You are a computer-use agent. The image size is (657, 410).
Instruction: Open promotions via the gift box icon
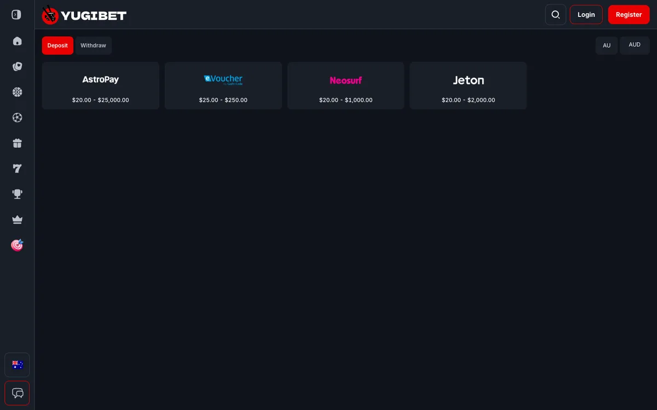(17, 143)
